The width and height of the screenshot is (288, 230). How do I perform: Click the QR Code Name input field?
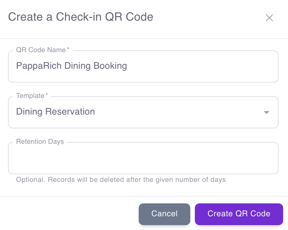[x=143, y=66]
